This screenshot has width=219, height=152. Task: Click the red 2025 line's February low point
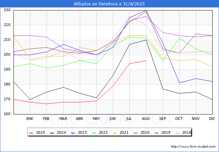click(46, 104)
